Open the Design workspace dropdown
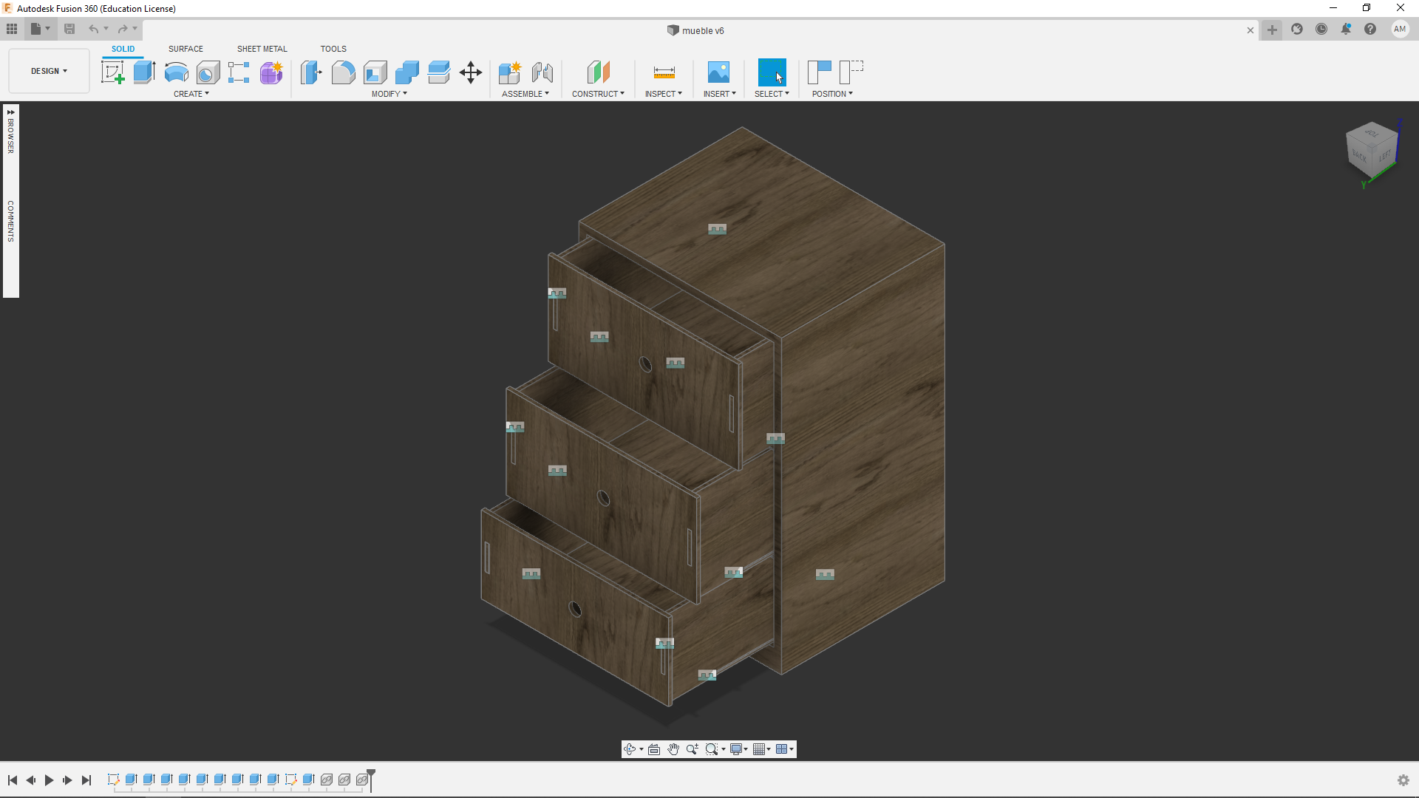The image size is (1419, 798). tap(49, 71)
